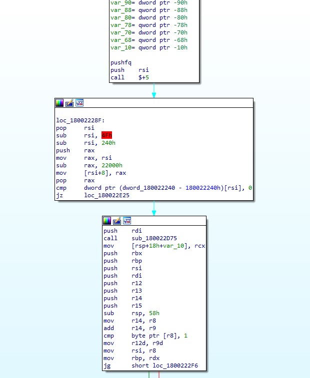
Task: Click 'var_10= qword ptr -10h' line
Action: [x=149, y=47]
